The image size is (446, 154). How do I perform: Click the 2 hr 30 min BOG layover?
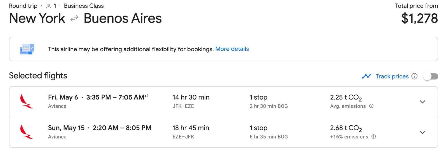coord(269,106)
